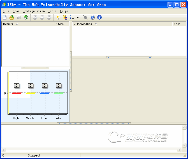Collapse the left pane with the vertical splitter

(71, 72)
